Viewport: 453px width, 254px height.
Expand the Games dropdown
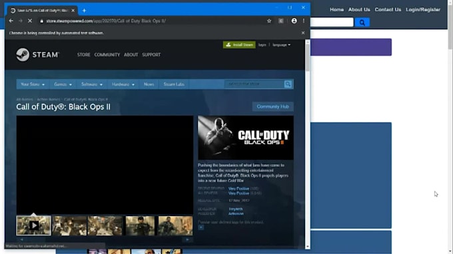(x=63, y=84)
